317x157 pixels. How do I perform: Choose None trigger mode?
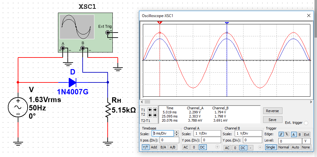pyautogui.click(x=306, y=147)
